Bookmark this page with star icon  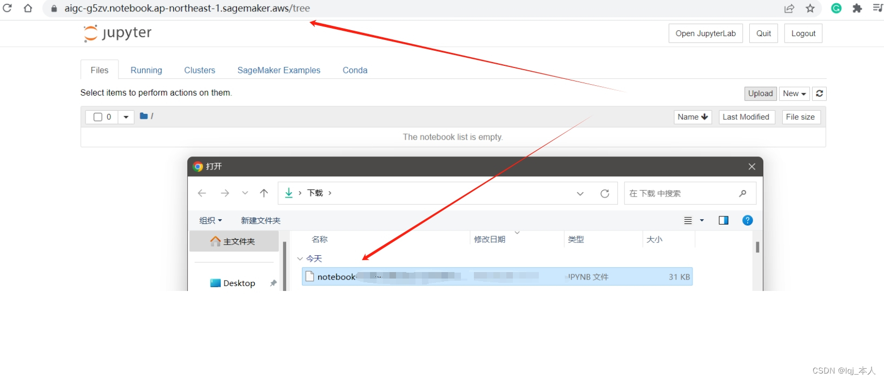810,8
